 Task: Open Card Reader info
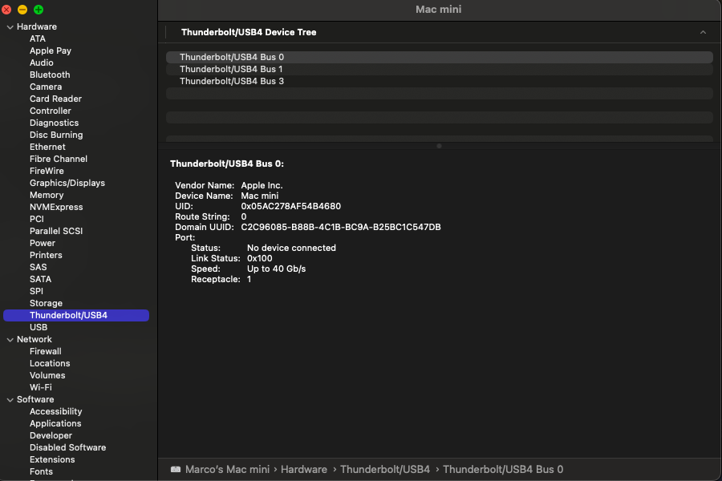55,99
